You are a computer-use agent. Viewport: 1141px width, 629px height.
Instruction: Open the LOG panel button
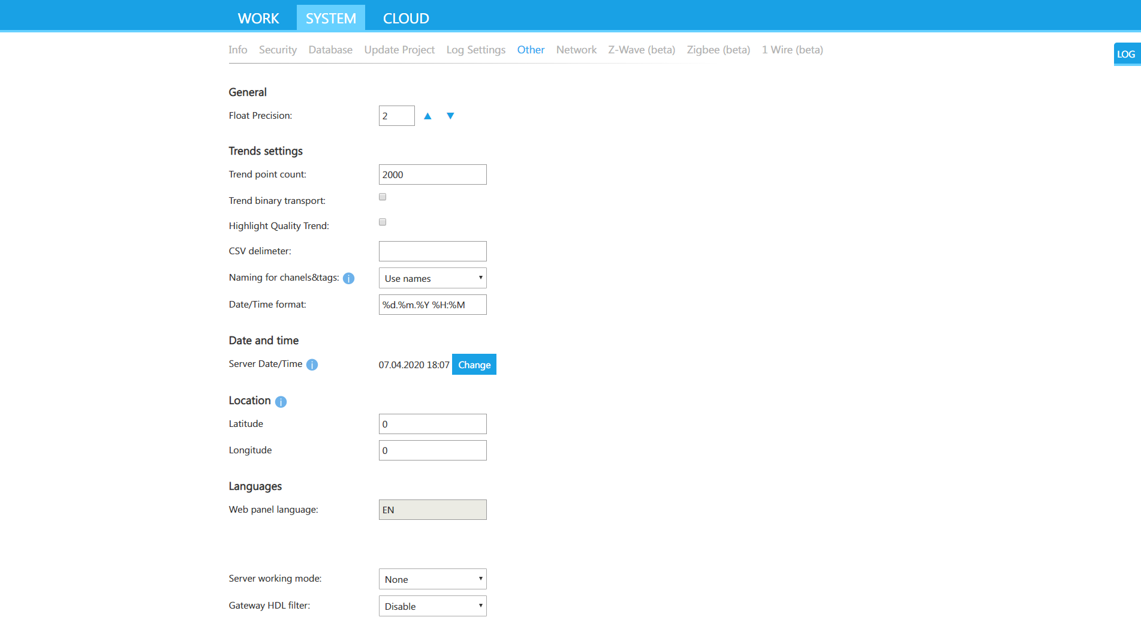coord(1126,54)
